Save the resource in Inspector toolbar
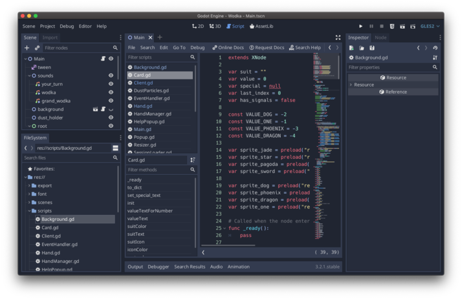This screenshot has width=462, height=299. [x=372, y=48]
